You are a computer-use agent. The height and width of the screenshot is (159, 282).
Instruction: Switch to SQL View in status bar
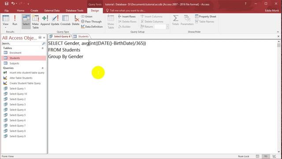266,156
